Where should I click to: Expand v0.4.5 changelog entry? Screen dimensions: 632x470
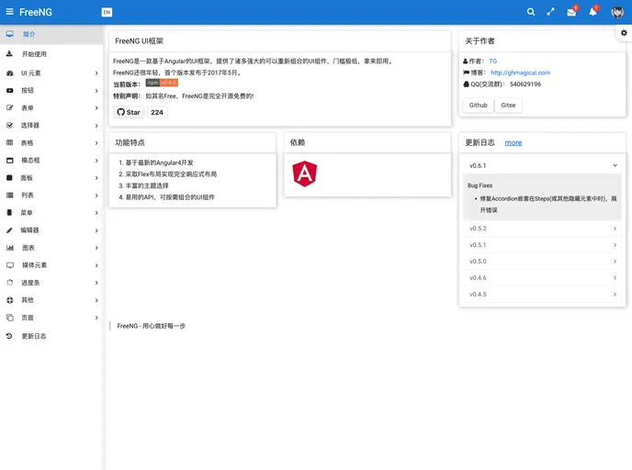click(542, 295)
